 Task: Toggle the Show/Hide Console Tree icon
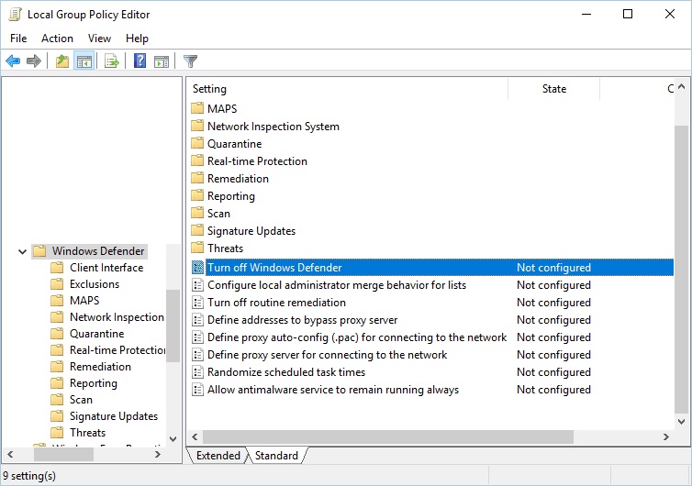(x=84, y=61)
